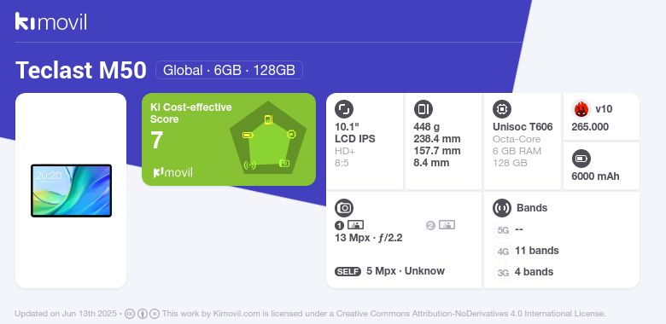Screen dimensions: 666x324
Task: Click the Kimovil logo at top
Action: (50, 21)
